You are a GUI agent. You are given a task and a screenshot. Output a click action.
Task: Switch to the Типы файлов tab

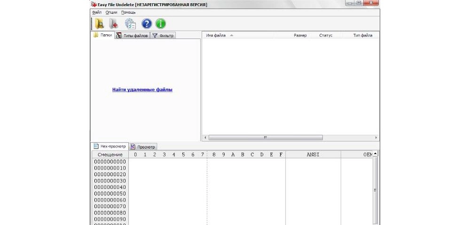[133, 36]
